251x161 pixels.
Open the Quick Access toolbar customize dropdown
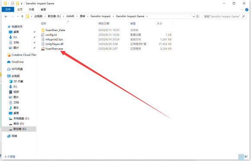coord(21,3)
